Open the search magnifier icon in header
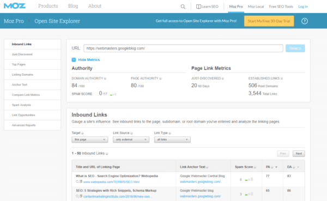327x201 pixels. click(x=183, y=7)
